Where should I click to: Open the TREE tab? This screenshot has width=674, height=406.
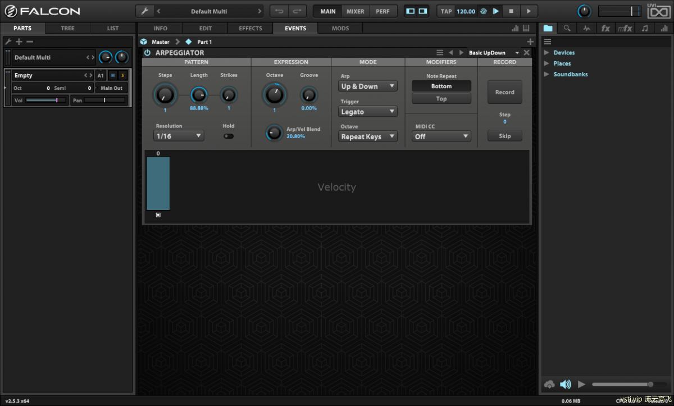[67, 28]
